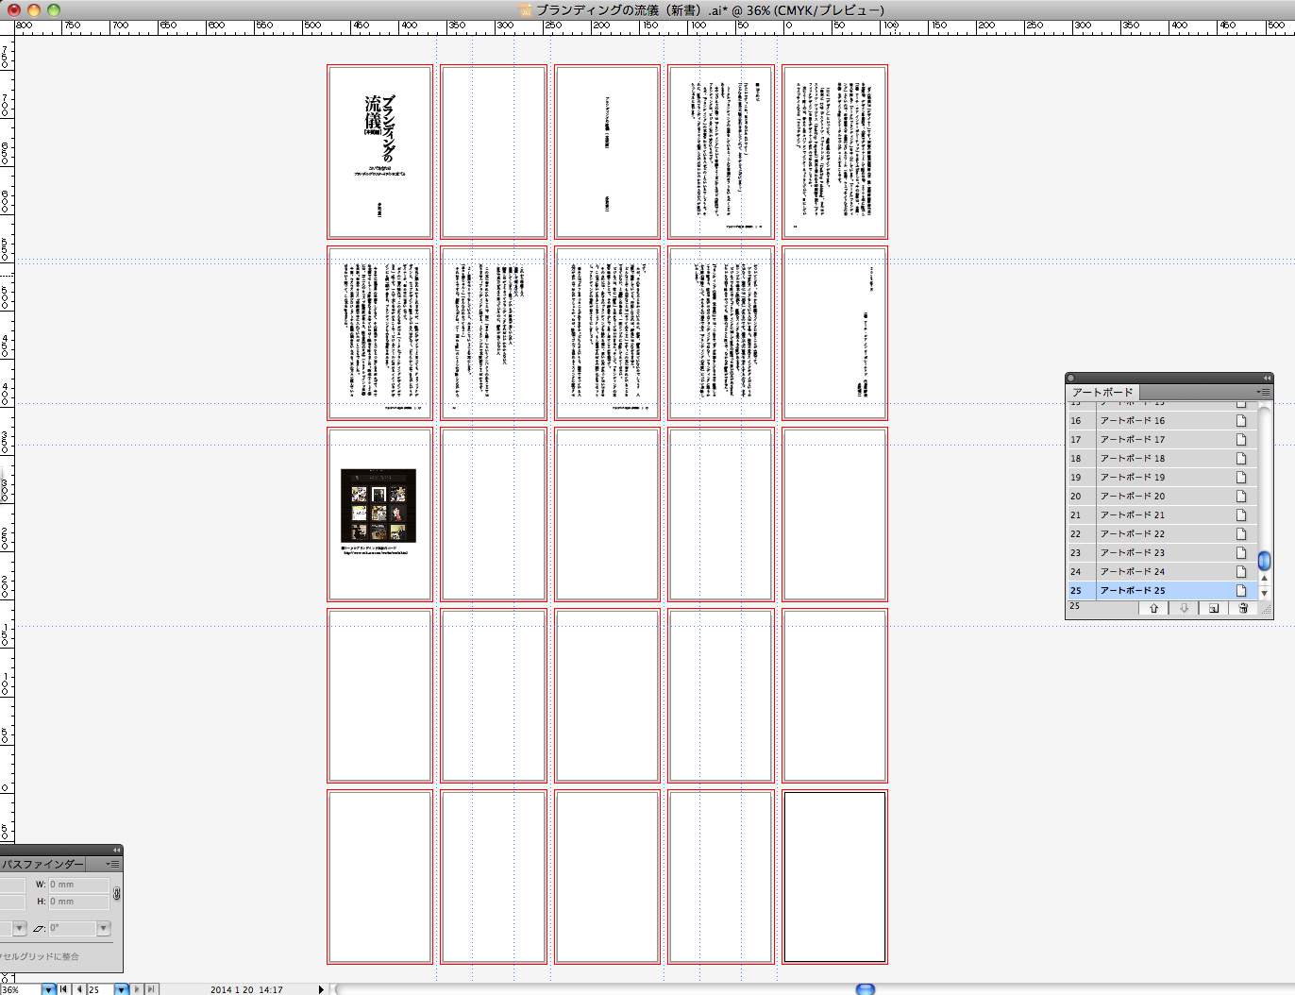Image resolution: width=1295 pixels, height=995 pixels.
Task: Click page icon for アートボード 25
Action: (x=1241, y=590)
